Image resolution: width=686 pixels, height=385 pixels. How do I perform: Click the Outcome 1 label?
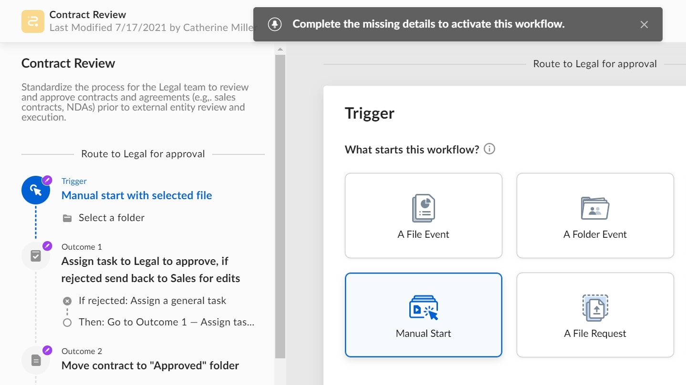click(x=82, y=247)
